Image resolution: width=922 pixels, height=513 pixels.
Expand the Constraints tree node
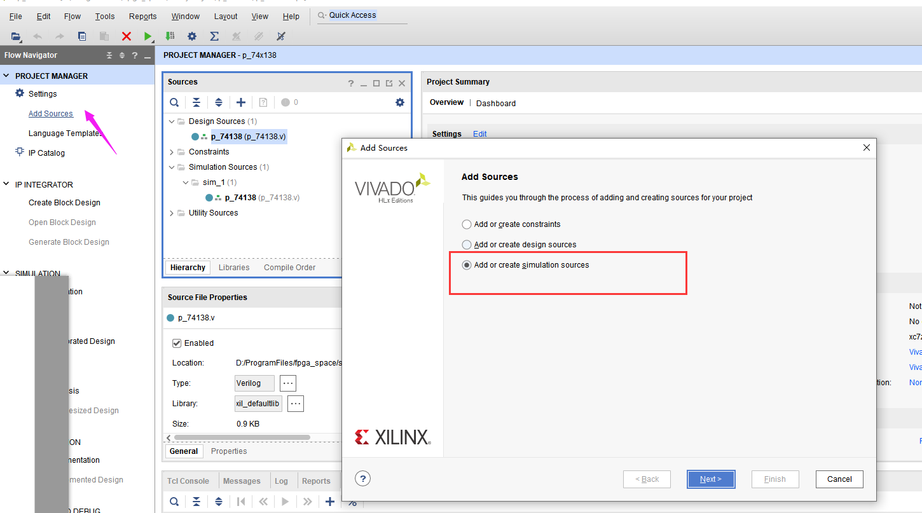(172, 152)
